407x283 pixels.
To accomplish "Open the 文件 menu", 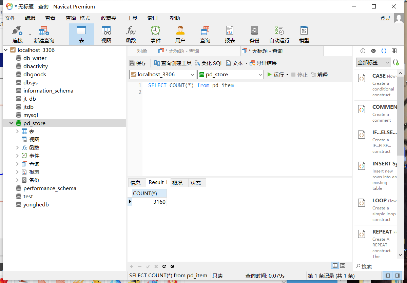I will (x=11, y=18).
